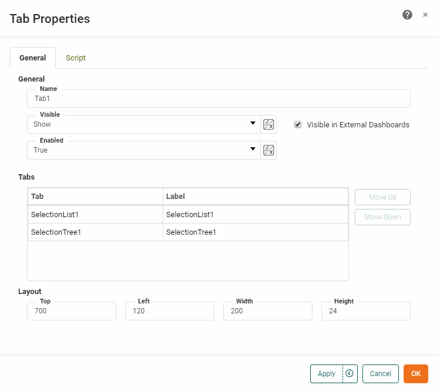Confirm with the OK button
This screenshot has height=392, width=440.
tap(415, 373)
